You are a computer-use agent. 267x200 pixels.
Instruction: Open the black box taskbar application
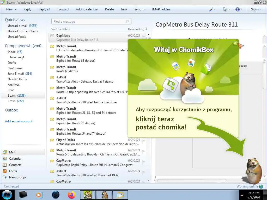coord(23,195)
